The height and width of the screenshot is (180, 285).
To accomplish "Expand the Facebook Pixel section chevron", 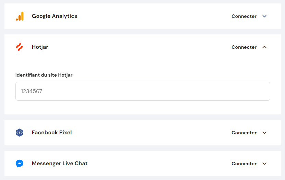I will pyautogui.click(x=264, y=133).
